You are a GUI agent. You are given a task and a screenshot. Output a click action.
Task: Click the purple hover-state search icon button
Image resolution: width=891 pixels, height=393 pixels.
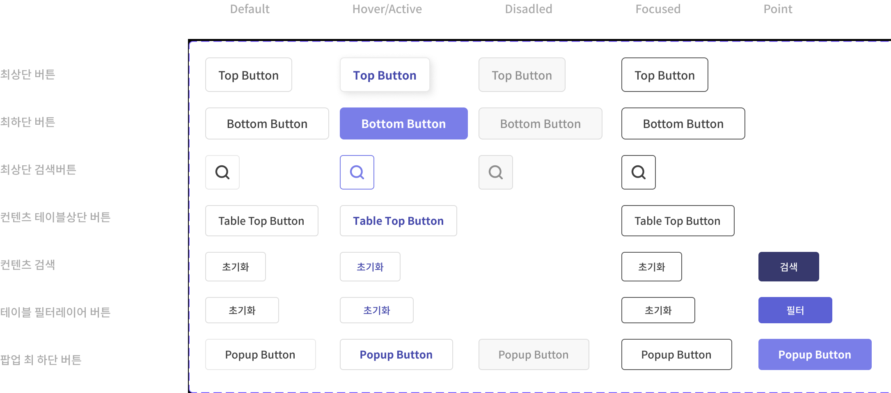pyautogui.click(x=357, y=172)
